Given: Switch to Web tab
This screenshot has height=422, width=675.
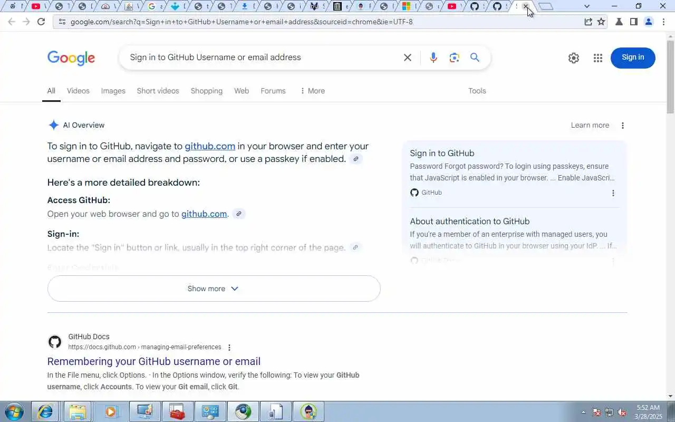Looking at the screenshot, I should (242, 91).
